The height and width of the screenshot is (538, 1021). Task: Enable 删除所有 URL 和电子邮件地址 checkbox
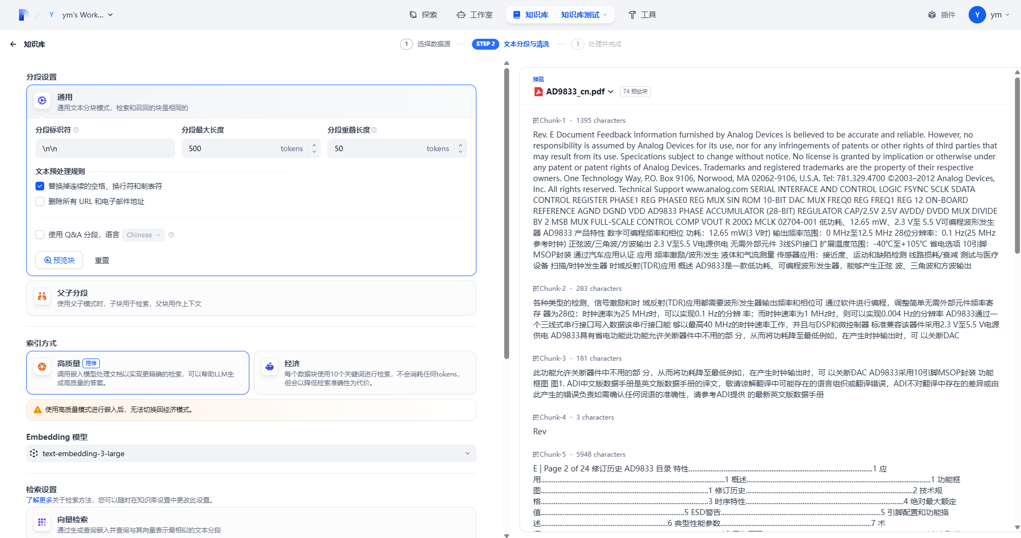[x=40, y=201]
